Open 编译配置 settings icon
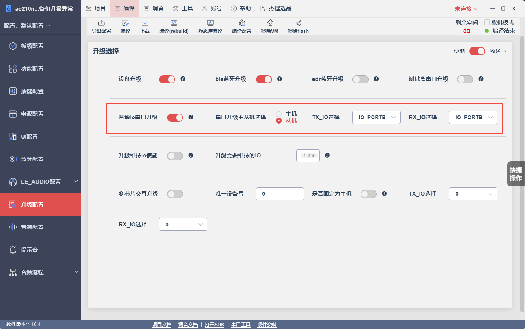The height and width of the screenshot is (329, 525). pos(242,23)
